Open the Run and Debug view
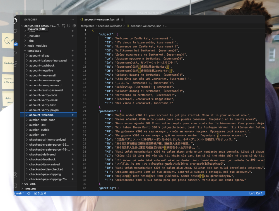Viewport: 279px width, 211px height. [x=15, y=53]
